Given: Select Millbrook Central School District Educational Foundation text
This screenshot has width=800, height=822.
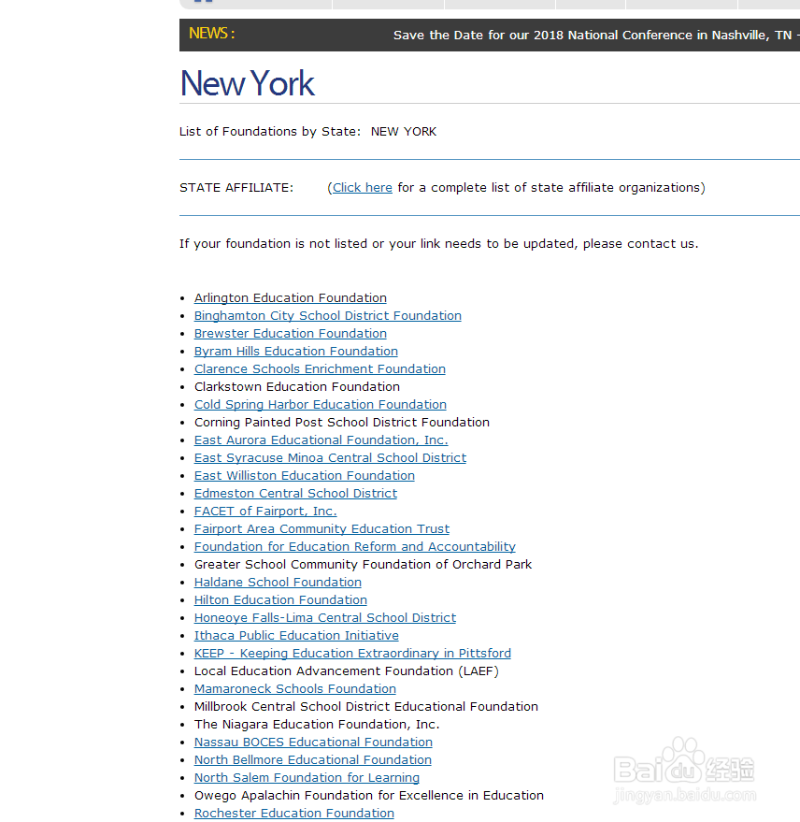Looking at the screenshot, I should tap(366, 707).
